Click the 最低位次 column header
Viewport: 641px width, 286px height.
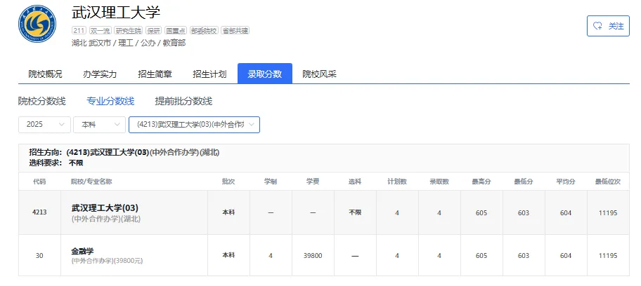click(x=608, y=182)
